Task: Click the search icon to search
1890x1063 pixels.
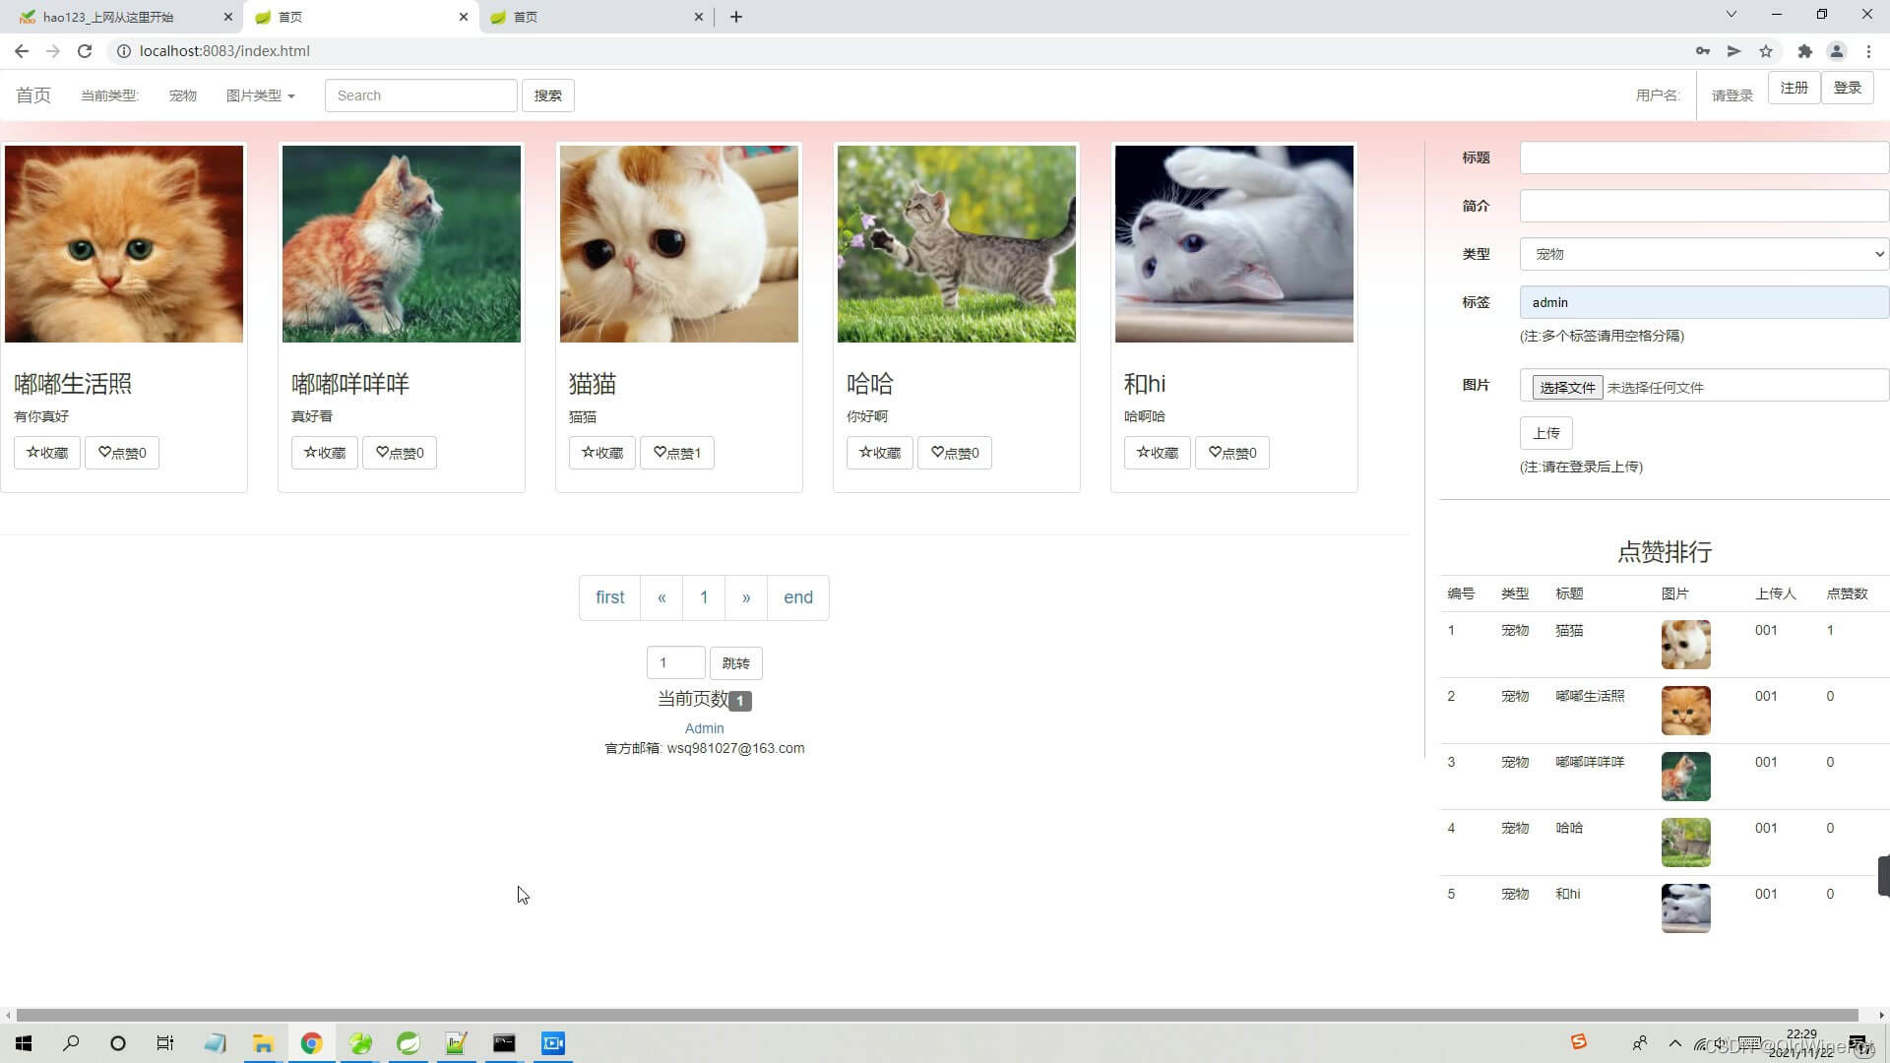Action: [546, 94]
